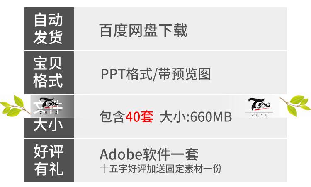The width and height of the screenshot is (311, 187).
Task: Click the gray PPT格式 row background
Action: coord(180,73)
